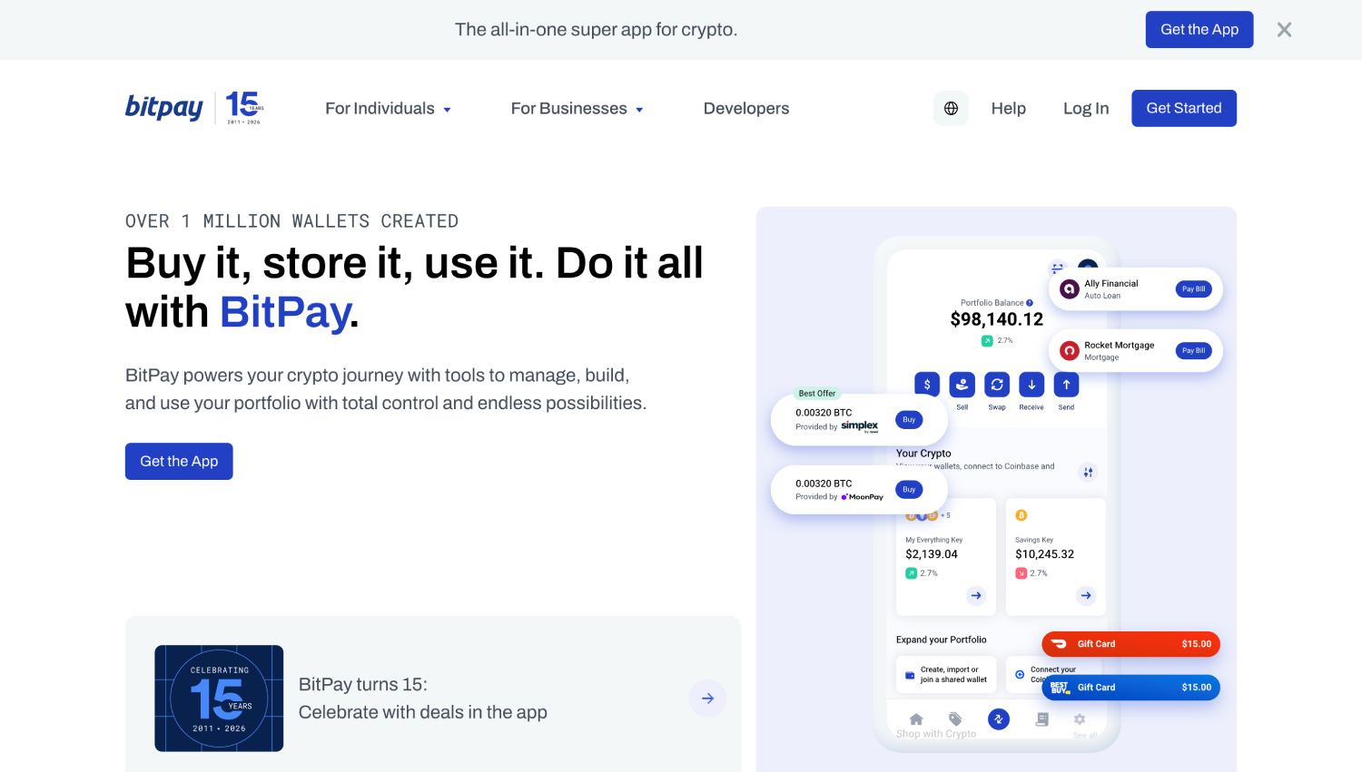Click the settings gear in the mockup

click(1080, 719)
